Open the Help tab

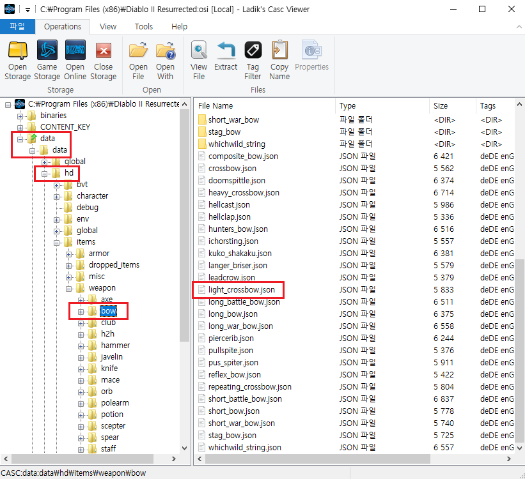(179, 27)
